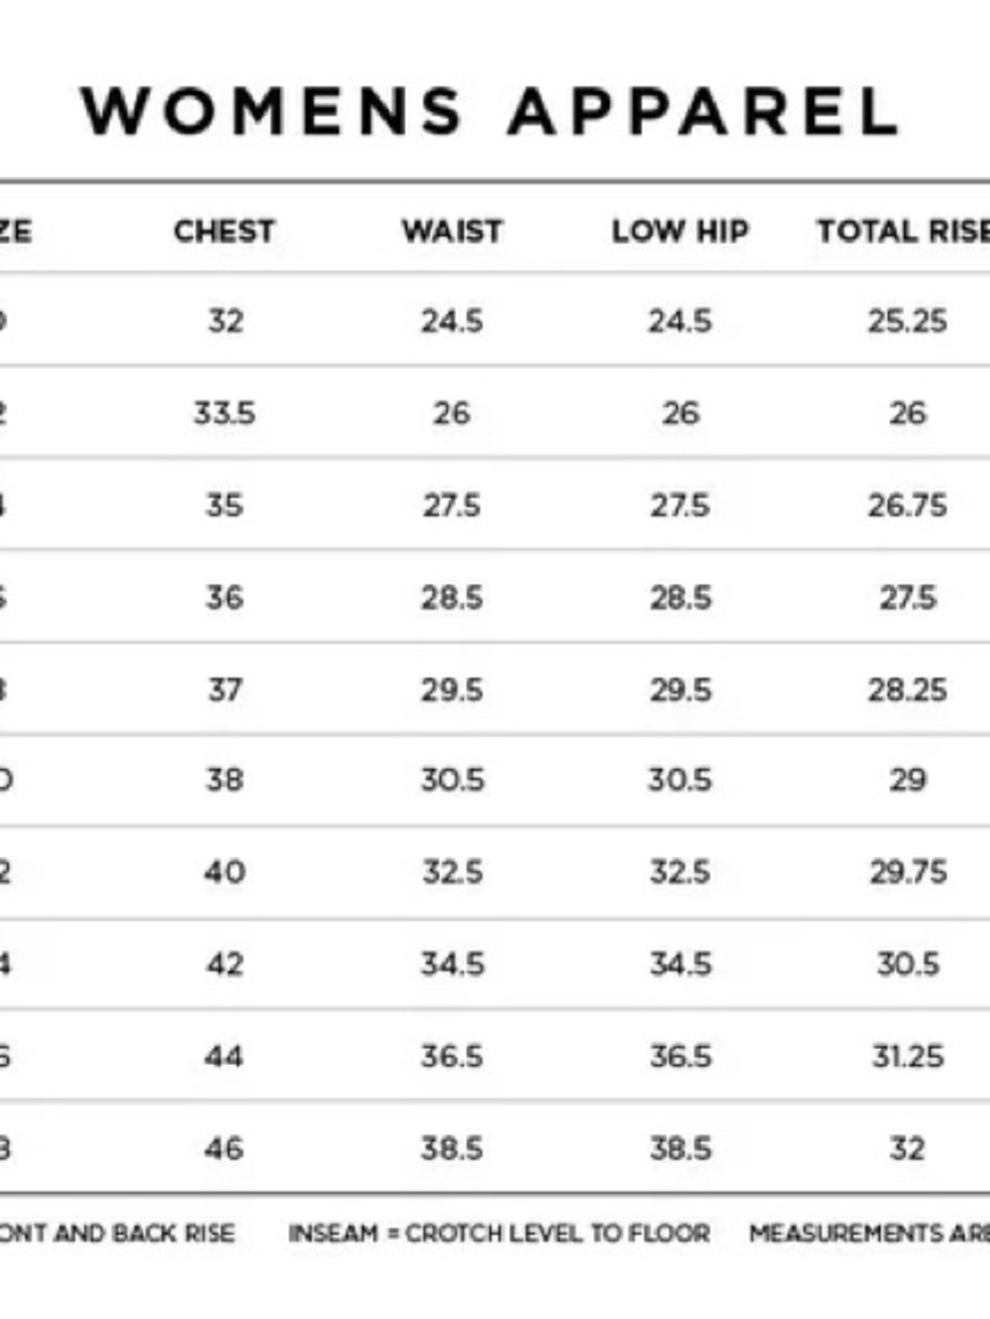This screenshot has height=1319, width=990.
Task: Click chest value 35
Action: 225,505
